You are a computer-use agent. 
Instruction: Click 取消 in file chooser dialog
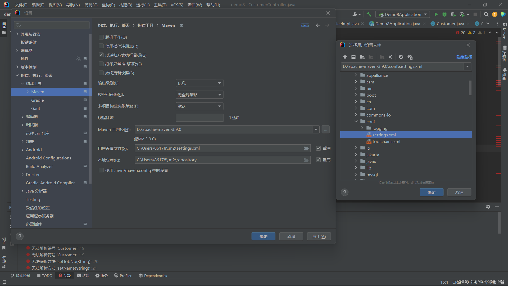click(459, 192)
